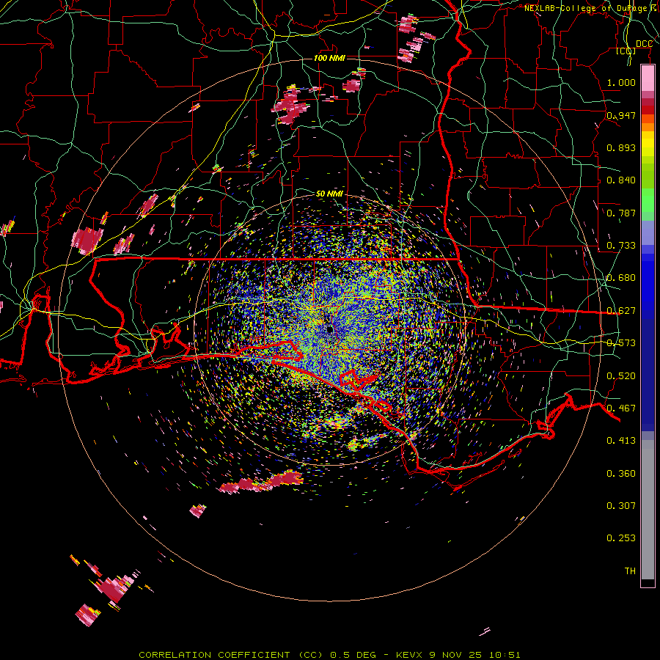The image size is (660, 660).
Task: Select the 0.893 scale value
Action: click(621, 147)
